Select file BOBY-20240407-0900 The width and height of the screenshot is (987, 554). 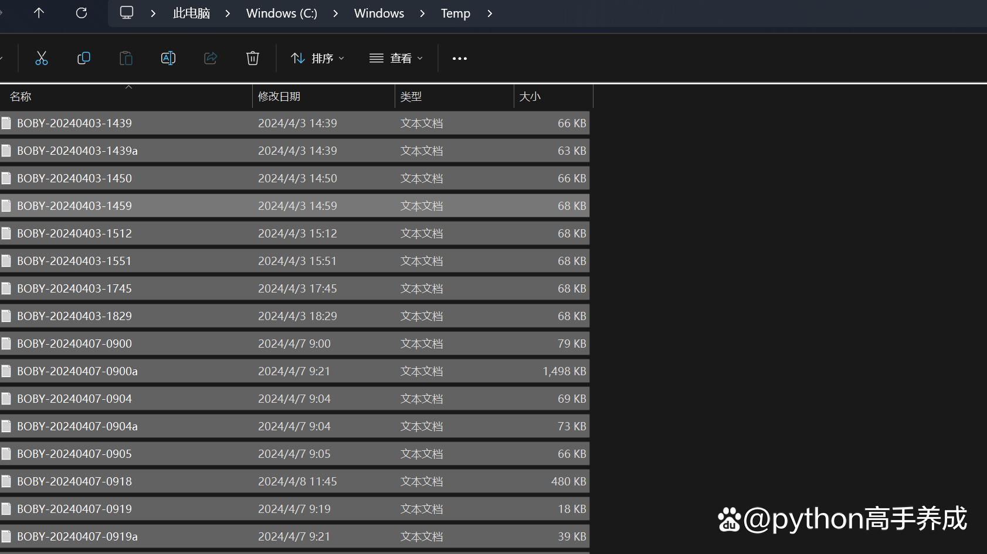(x=294, y=344)
